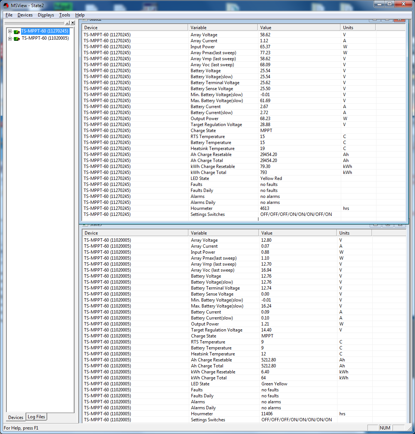Select Input Power value 65.37
The height and width of the screenshot is (434, 415).
point(265,47)
